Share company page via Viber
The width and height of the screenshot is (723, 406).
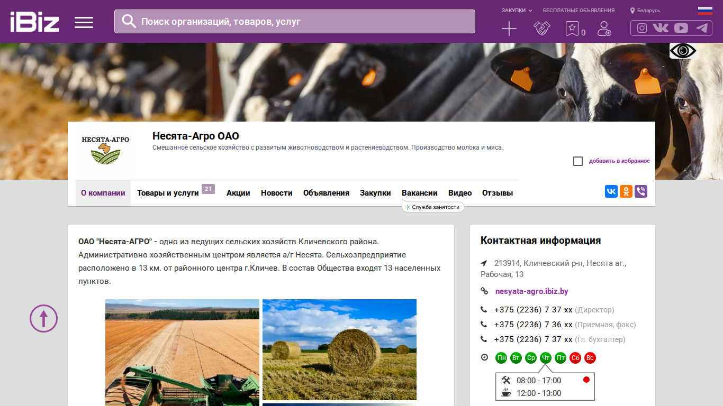point(641,191)
